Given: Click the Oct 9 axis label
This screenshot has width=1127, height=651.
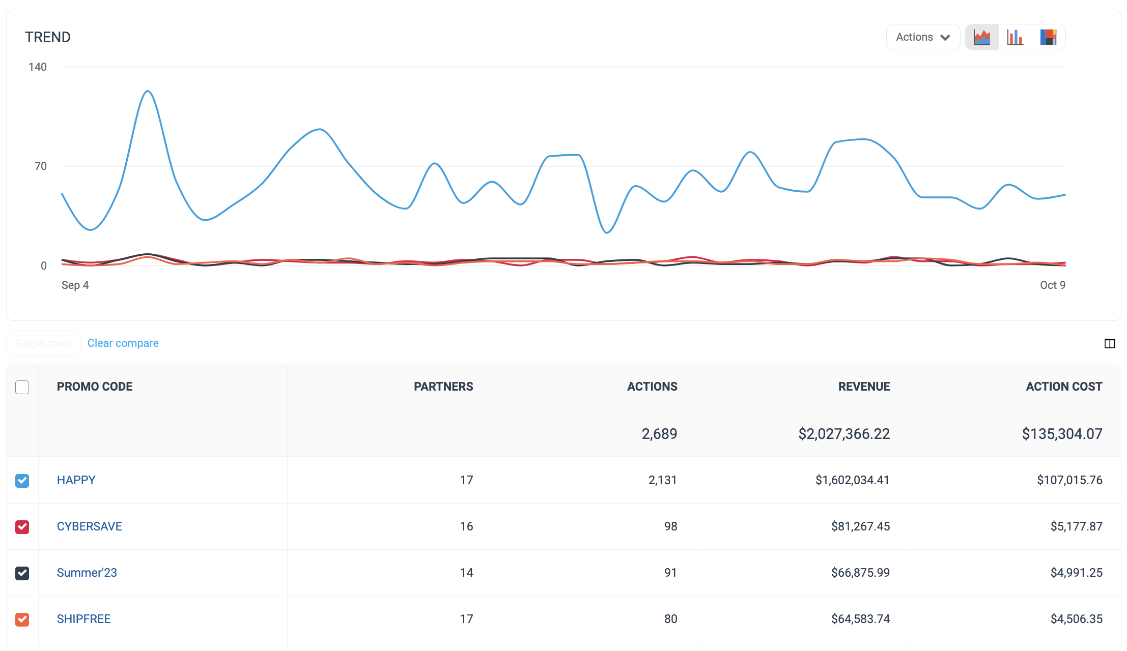Looking at the screenshot, I should pyautogui.click(x=1053, y=285).
